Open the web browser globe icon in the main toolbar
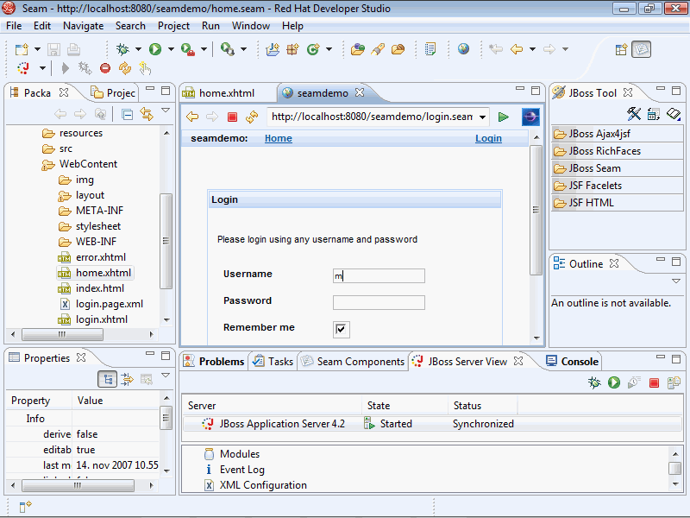 coord(463,49)
